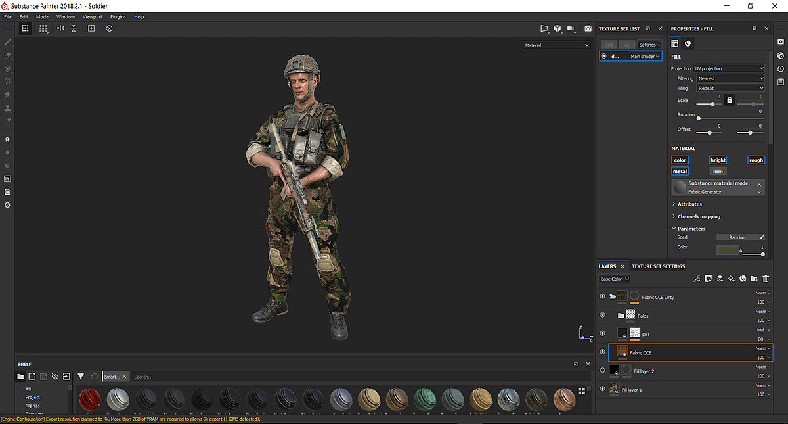Open the Viewport menu

(x=92, y=16)
